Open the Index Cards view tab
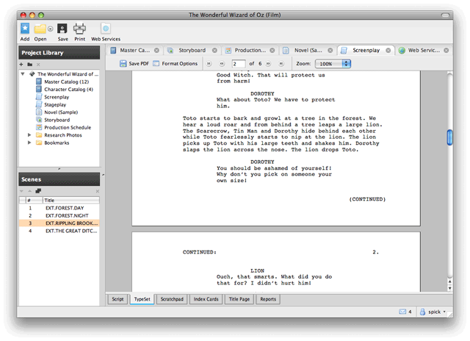 [x=206, y=299]
